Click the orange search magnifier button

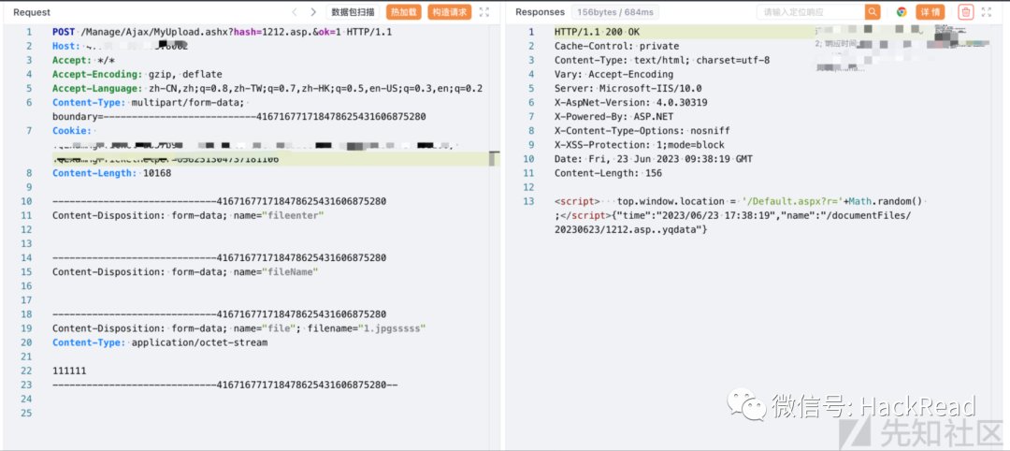(x=873, y=11)
